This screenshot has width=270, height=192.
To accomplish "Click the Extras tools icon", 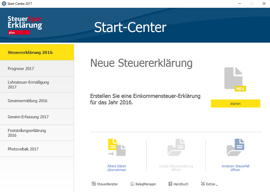I will 203,184.
